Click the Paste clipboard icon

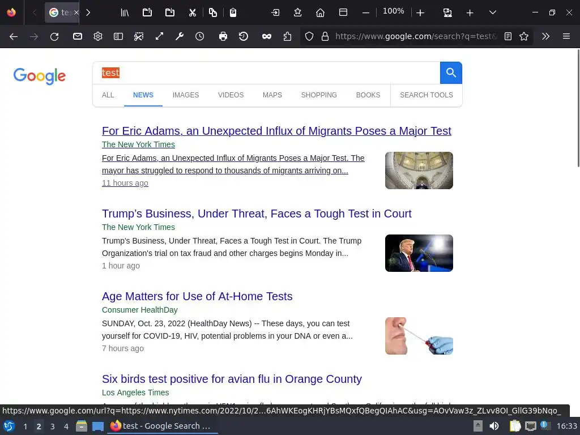click(233, 12)
